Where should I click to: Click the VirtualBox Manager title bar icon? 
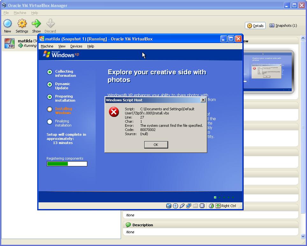[4, 5]
